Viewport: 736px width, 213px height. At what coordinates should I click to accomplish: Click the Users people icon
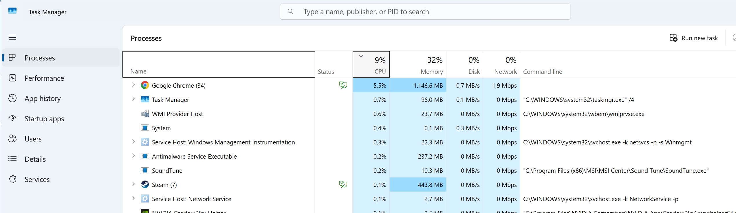12,139
